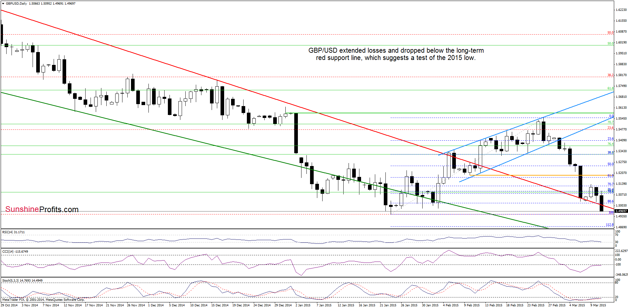This screenshot has height=308, width=628.
Task: Select the 1.62230 price axis label
Action: 621,10
